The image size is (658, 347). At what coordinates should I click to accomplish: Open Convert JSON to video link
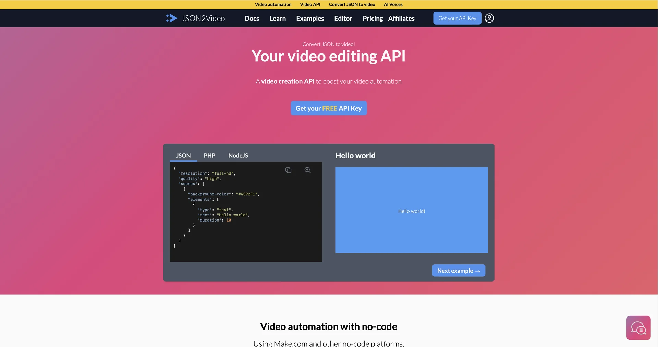coord(352,4)
